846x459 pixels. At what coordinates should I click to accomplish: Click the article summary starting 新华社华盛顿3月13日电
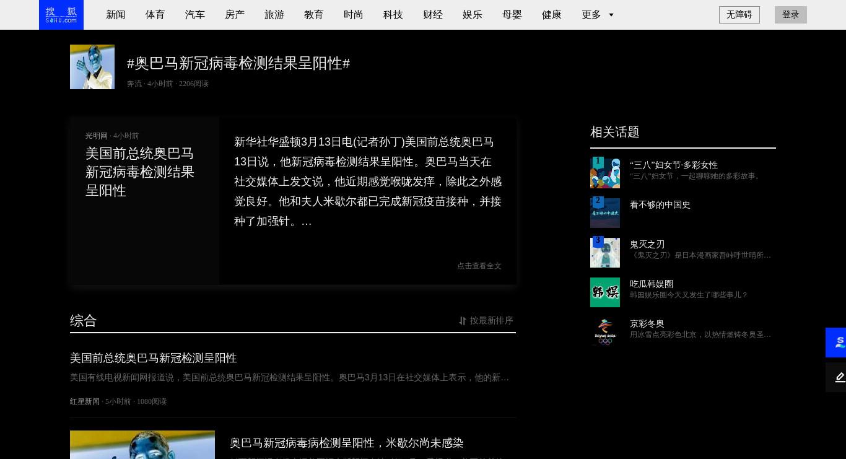[368, 181]
